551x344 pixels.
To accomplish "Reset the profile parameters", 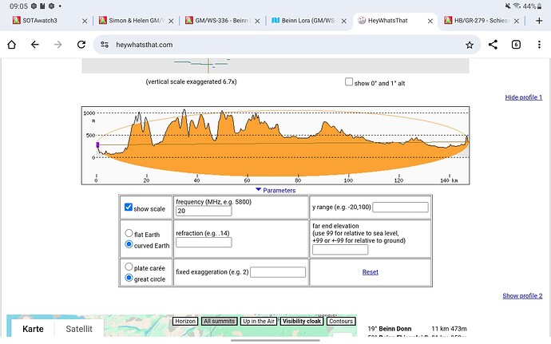I will click(370, 272).
